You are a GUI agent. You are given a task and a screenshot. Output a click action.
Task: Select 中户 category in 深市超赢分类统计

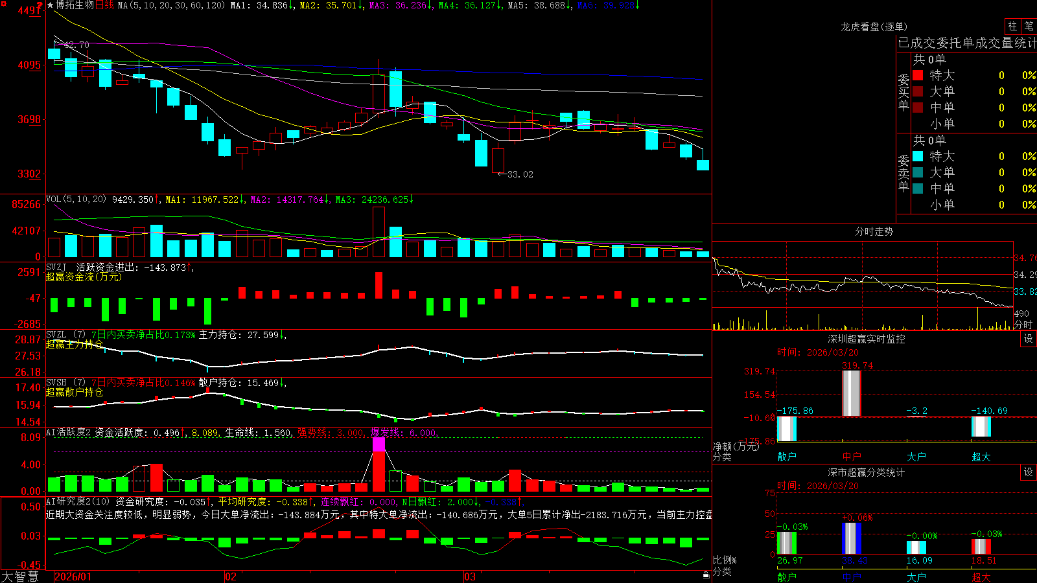pos(852,577)
